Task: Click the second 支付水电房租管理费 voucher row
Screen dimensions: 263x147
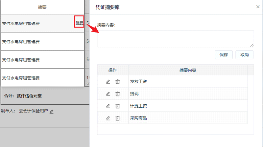Action: coord(43,41)
